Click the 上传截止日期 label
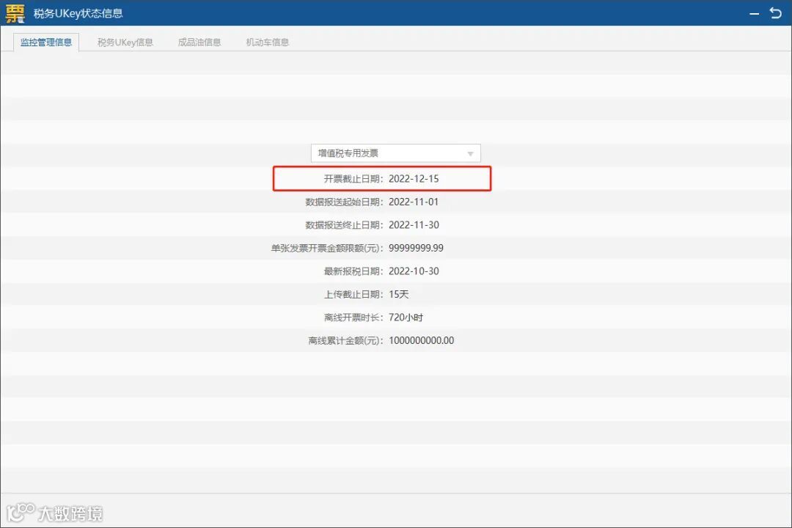Viewport: 792px width, 528px height. [353, 295]
